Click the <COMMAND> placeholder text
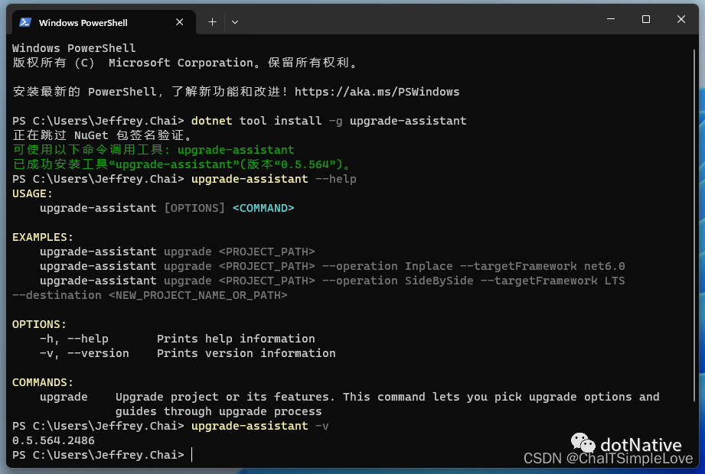This screenshot has height=474, width=705. (263, 208)
